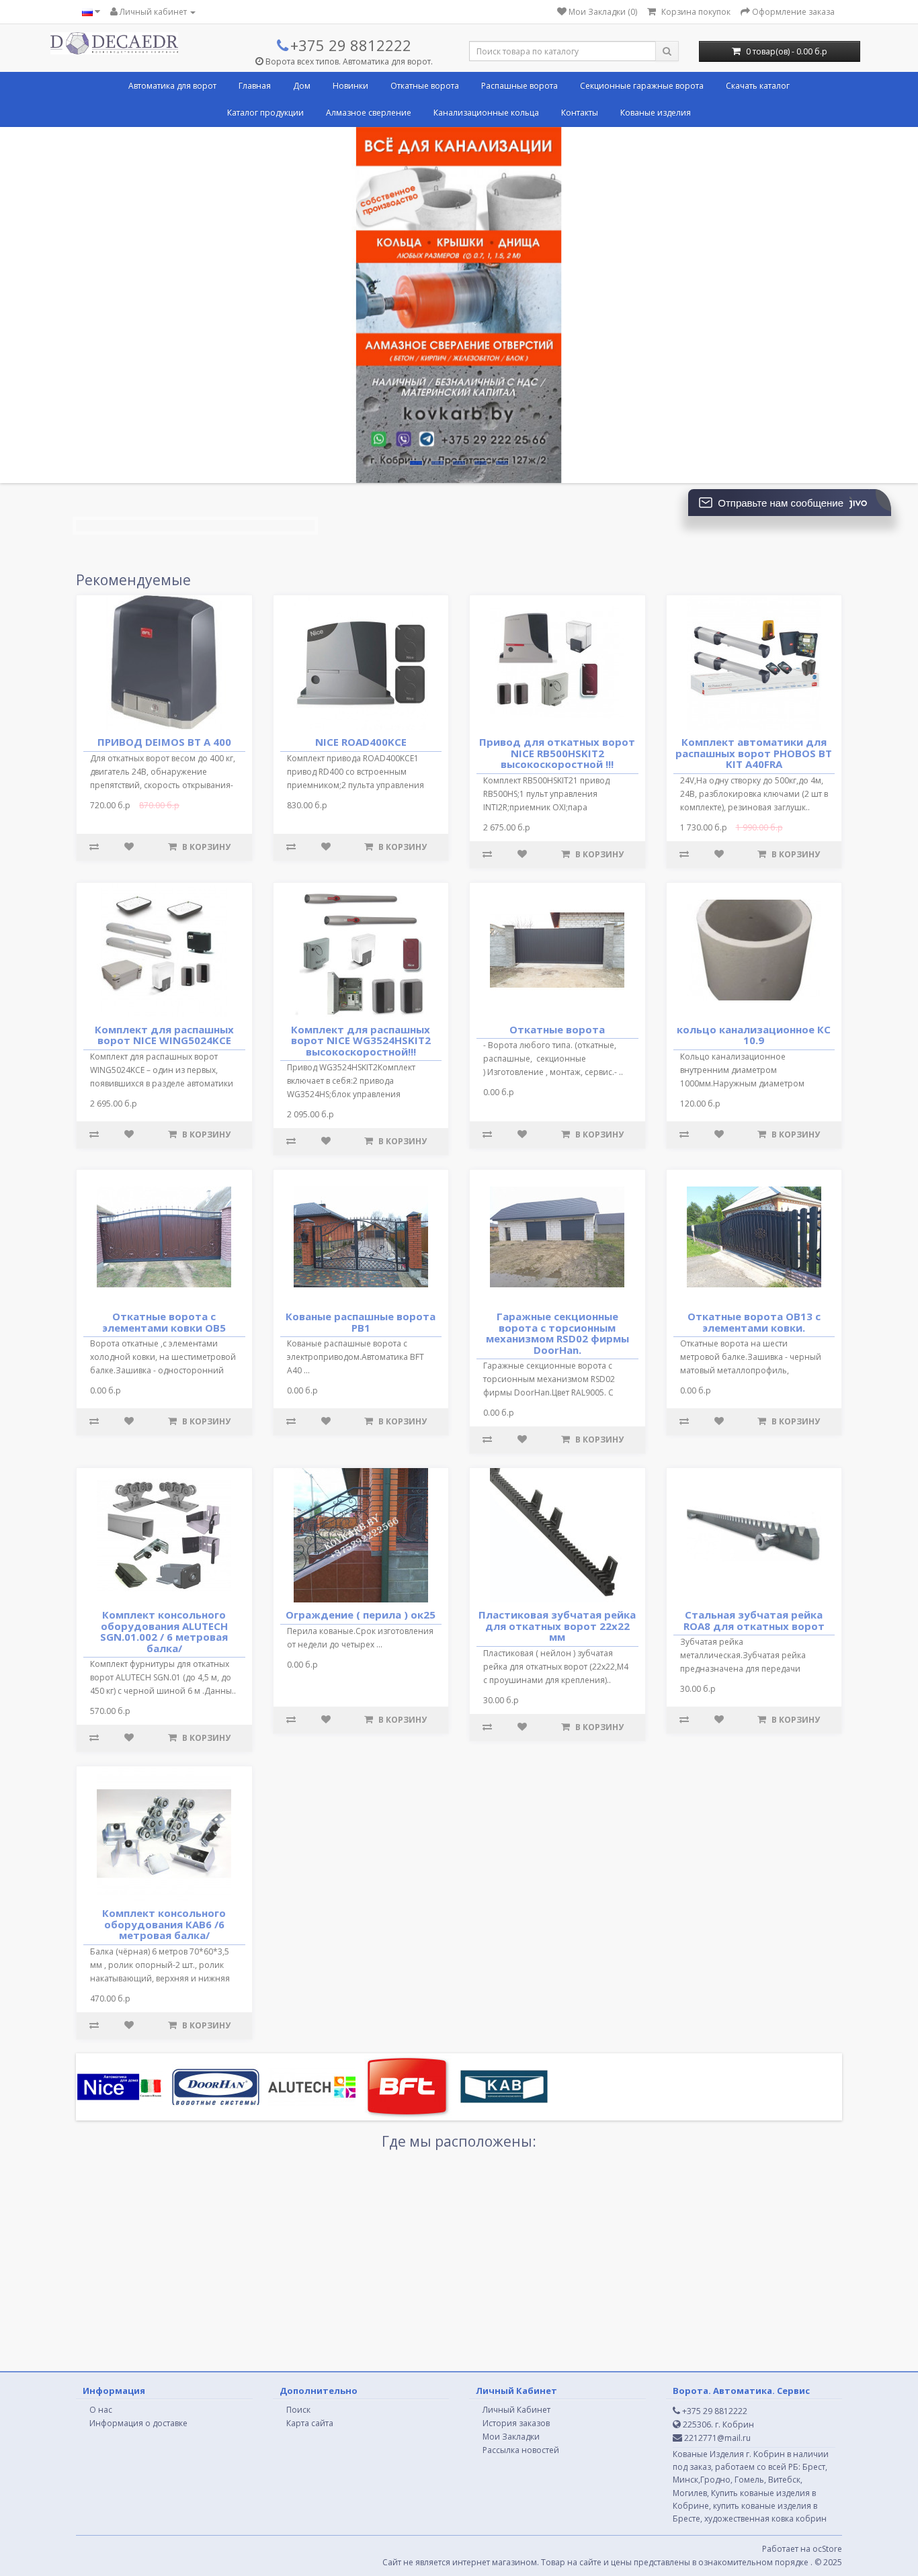Compare icon for Ограждение (перила) ок25
This screenshot has height=2576, width=918.
[x=291, y=1719]
